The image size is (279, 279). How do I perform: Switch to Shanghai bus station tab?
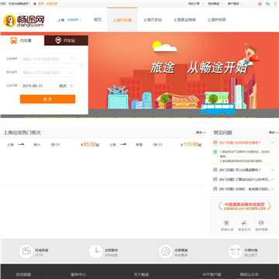pyautogui.click(x=153, y=19)
